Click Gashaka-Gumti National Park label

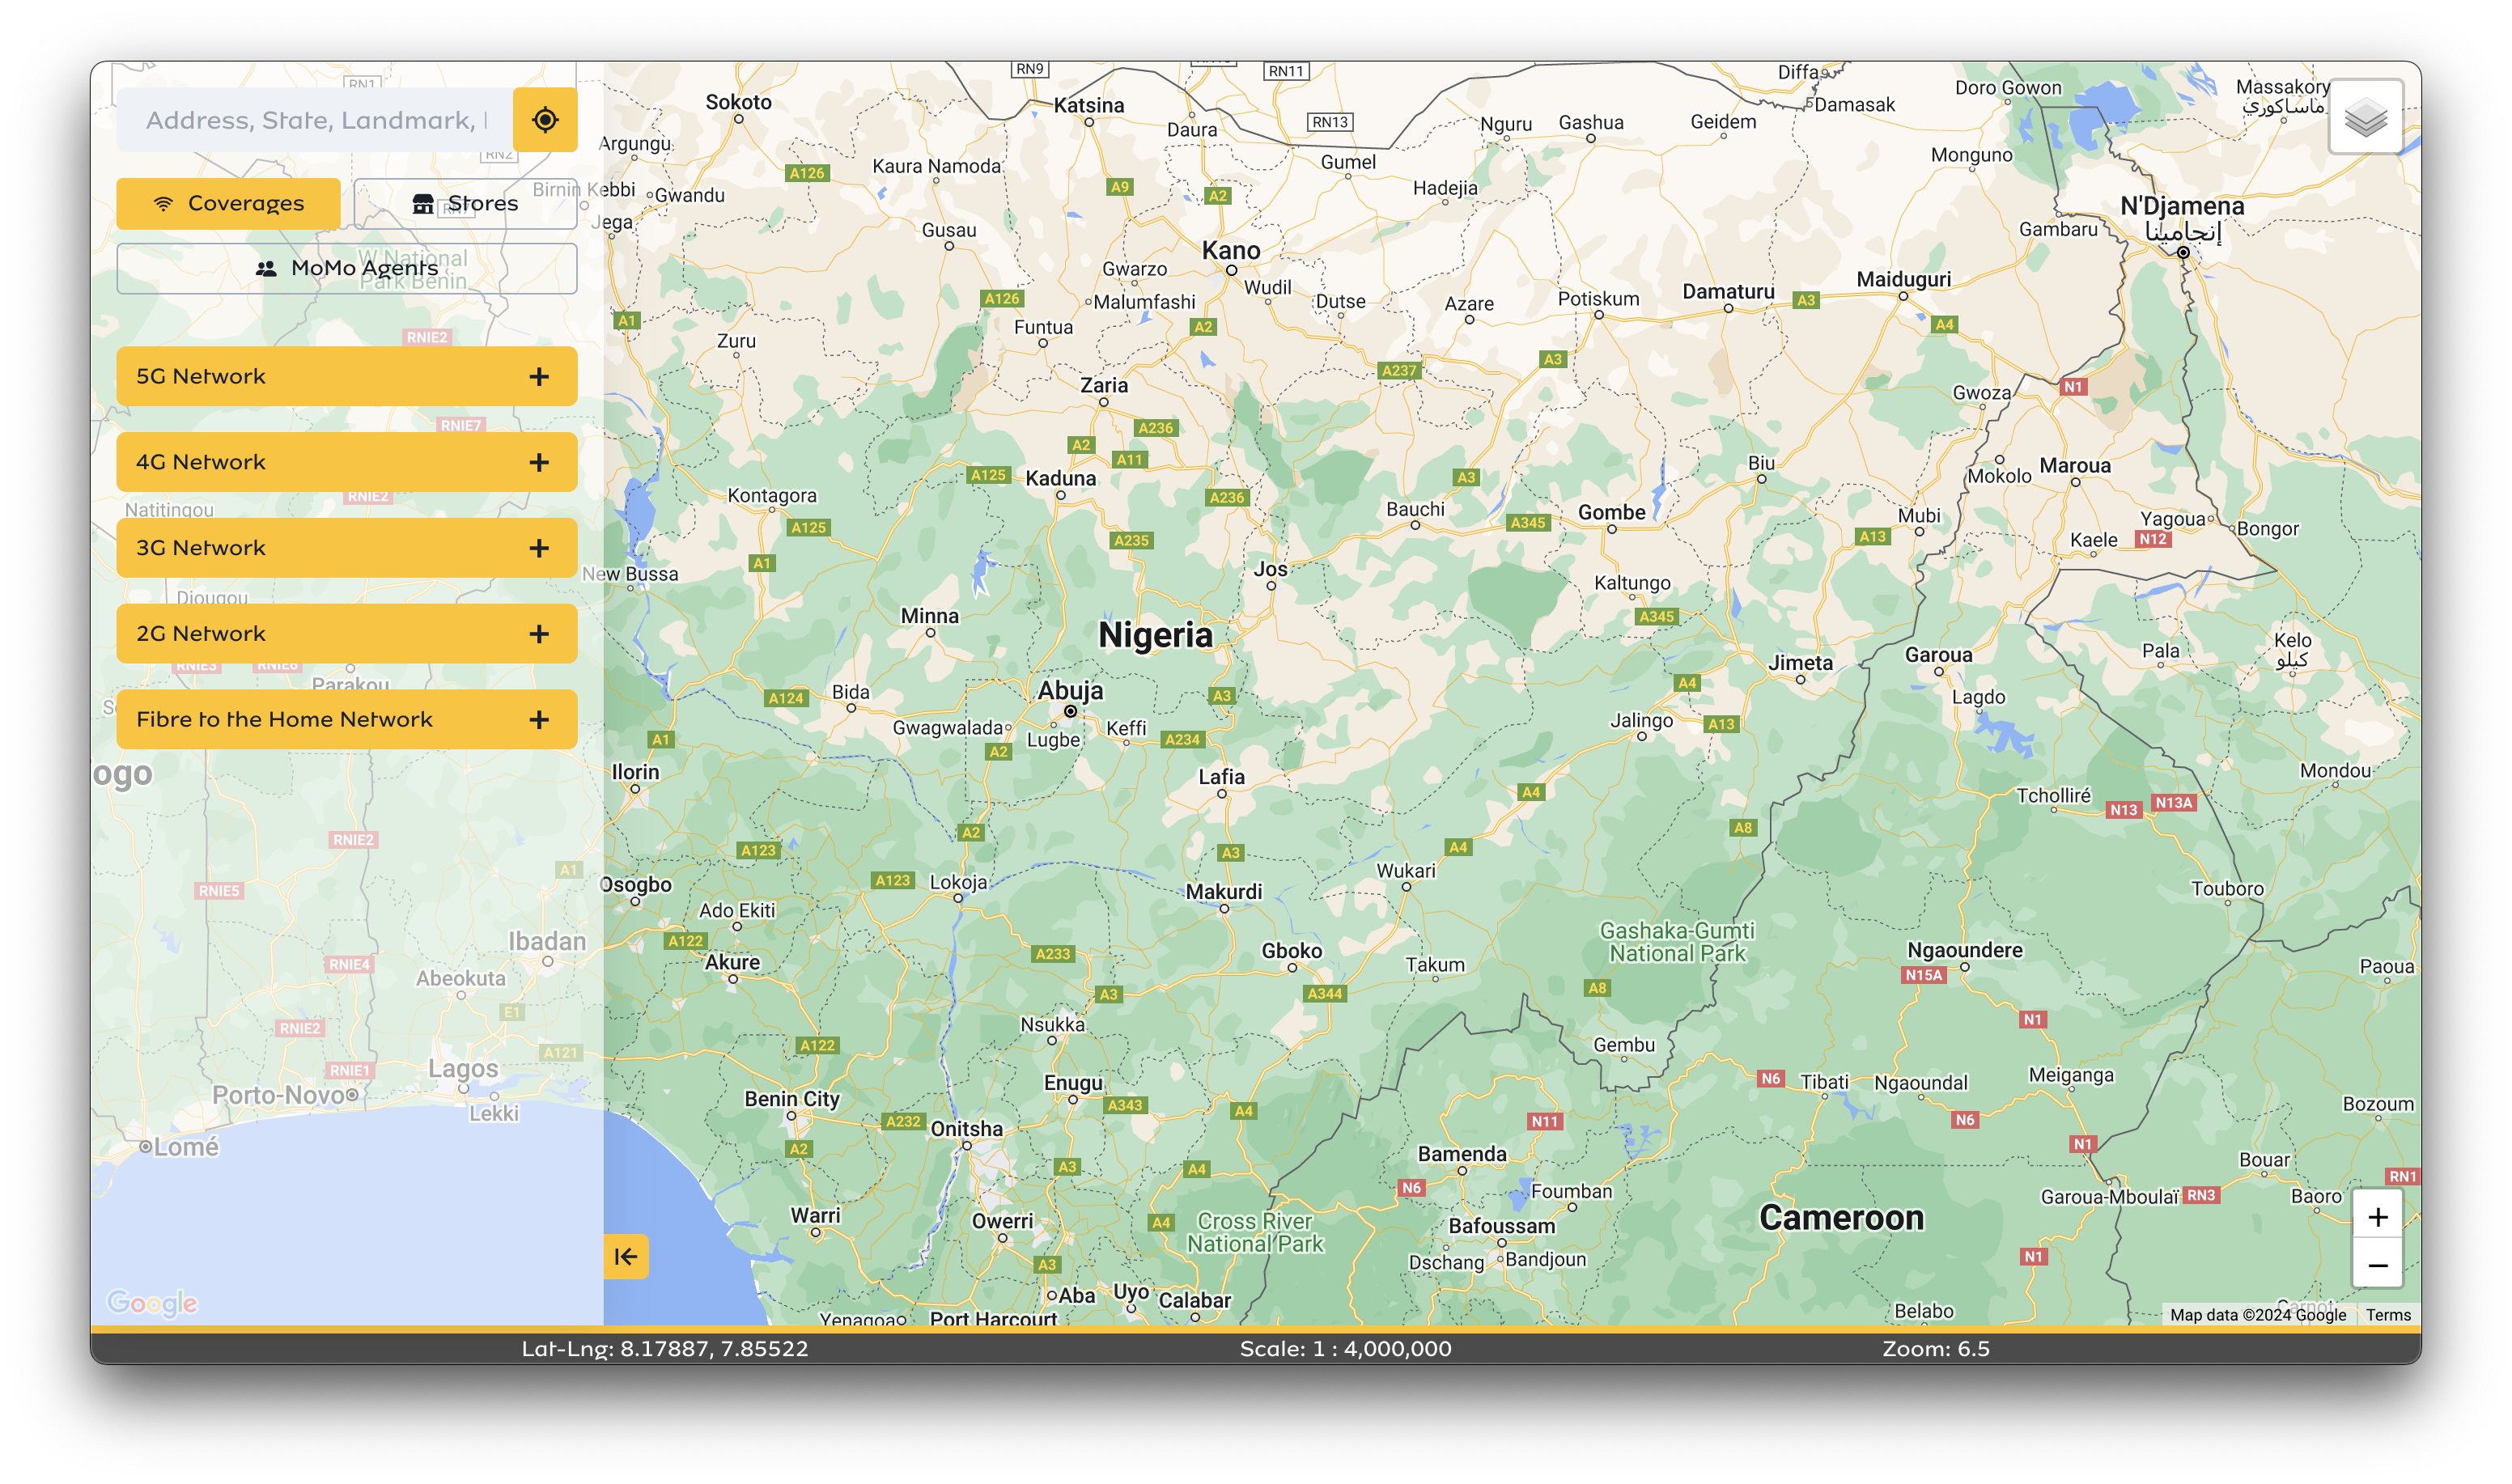point(1677,942)
